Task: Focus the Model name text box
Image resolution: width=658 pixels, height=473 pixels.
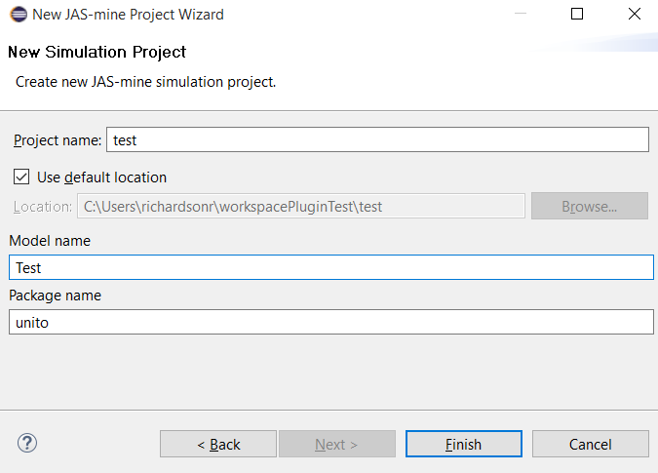Action: pos(329,267)
